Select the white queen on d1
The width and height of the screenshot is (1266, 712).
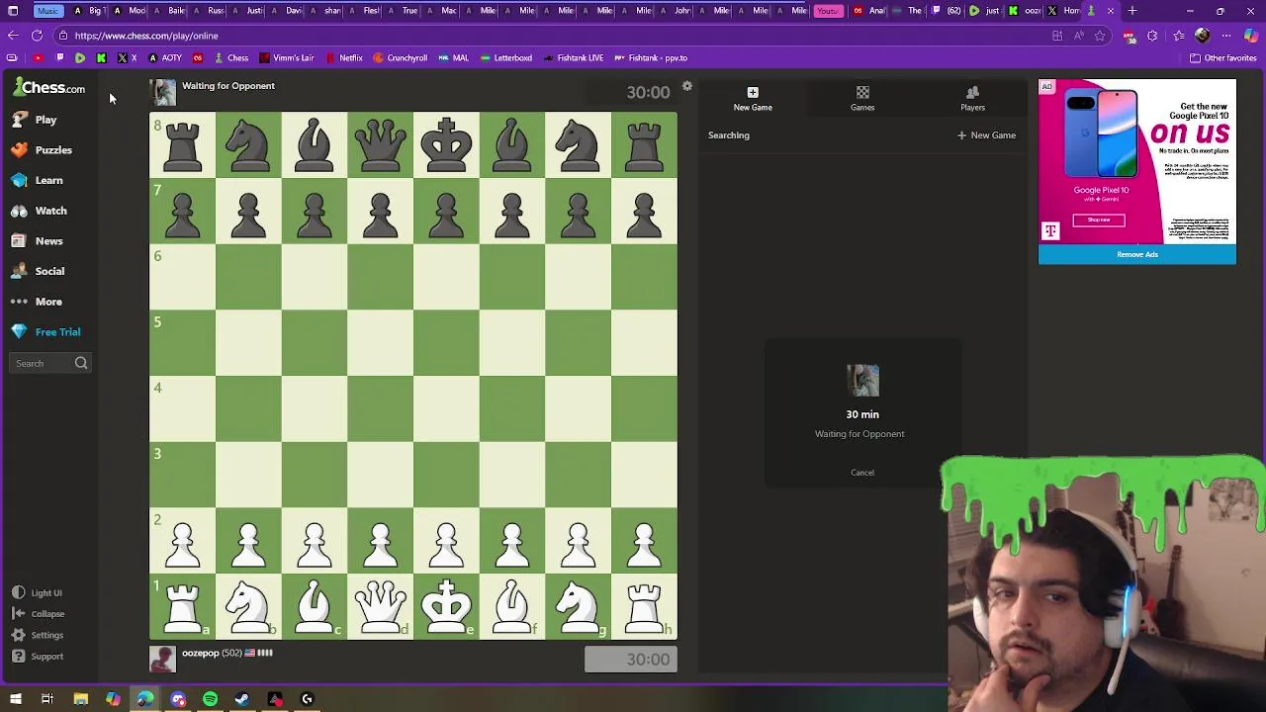point(381,606)
